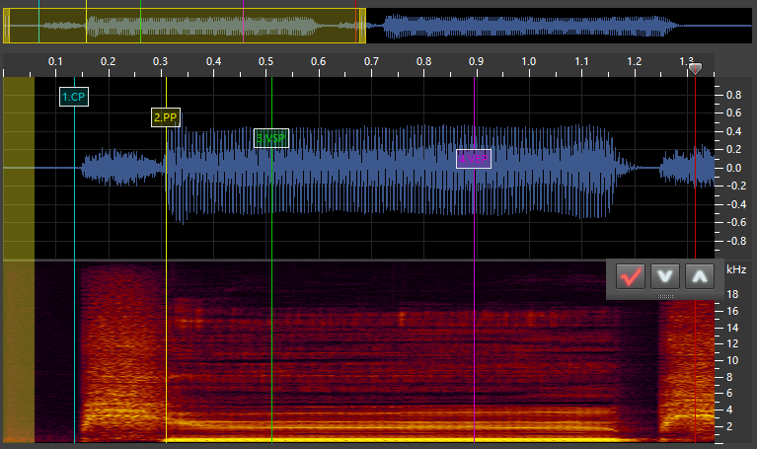Click the yellow shaded strip left of waveform
This screenshot has width=757, height=449.
[19, 168]
